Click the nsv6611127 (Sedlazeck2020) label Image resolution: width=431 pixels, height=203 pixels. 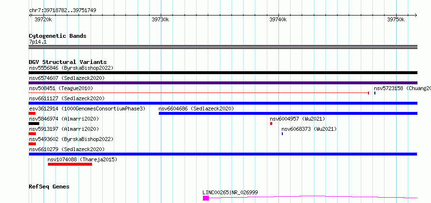pyautogui.click(x=67, y=98)
